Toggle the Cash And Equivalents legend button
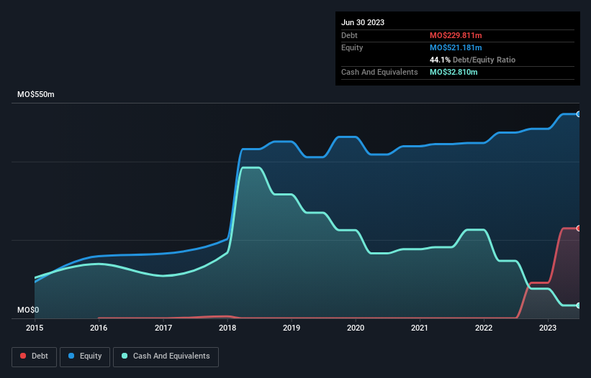Screen dimensions: 591x378 [x=166, y=356]
